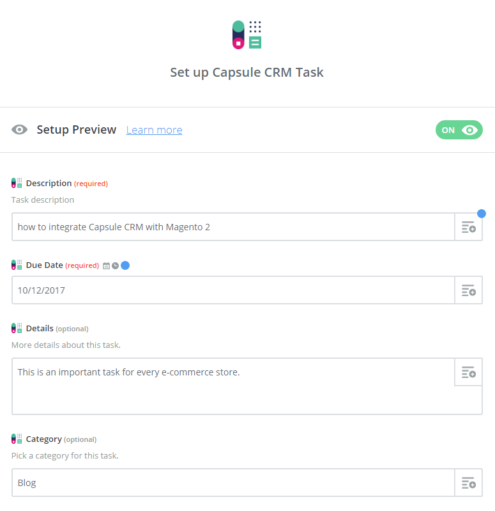495x511 pixels.
Task: Open insert-field menu for the Category input
Action: coord(468,483)
